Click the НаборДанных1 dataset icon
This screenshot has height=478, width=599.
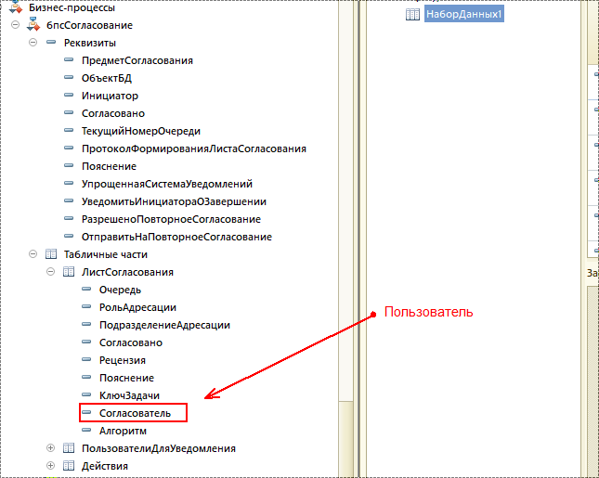point(412,15)
